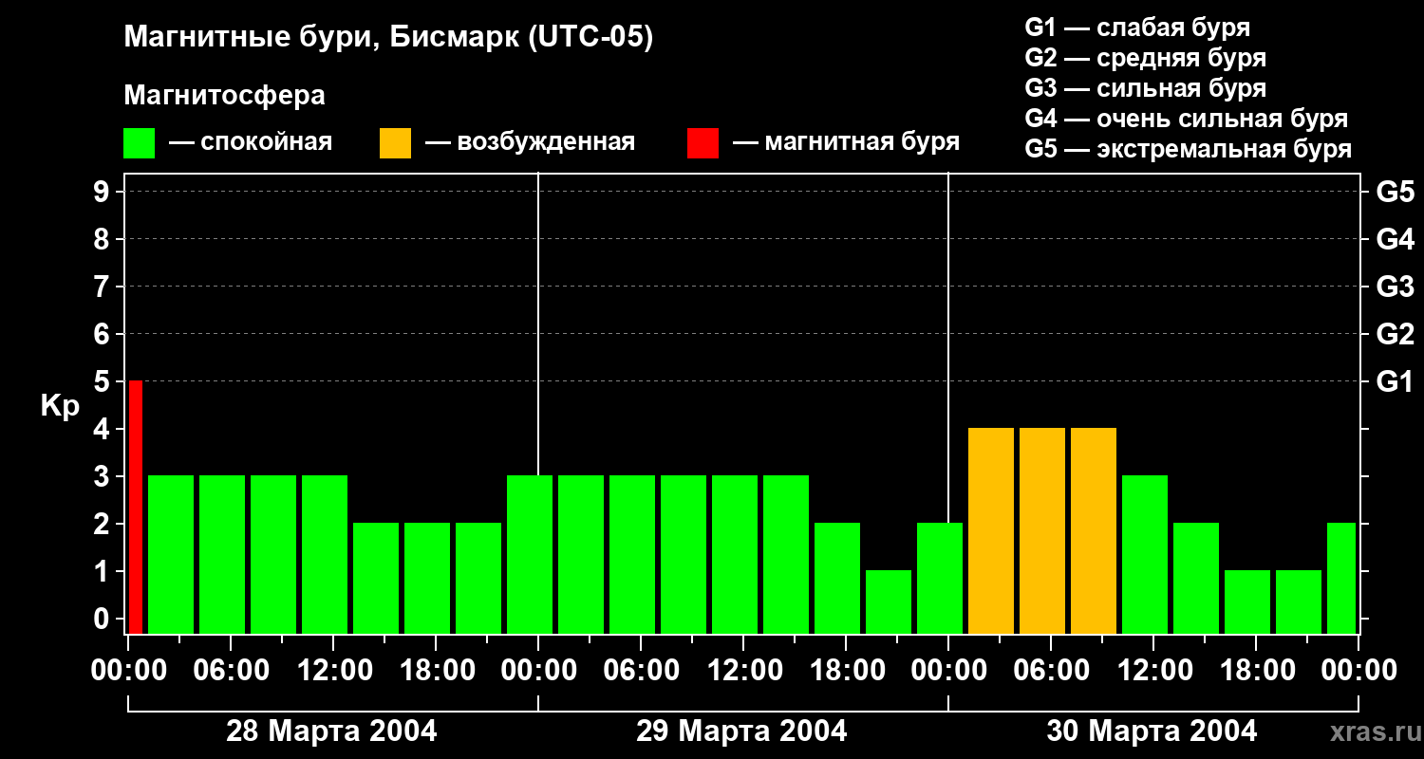The height and width of the screenshot is (759, 1424).
Task: Select the 29 Марта 2004 date label
Action: 741,731
